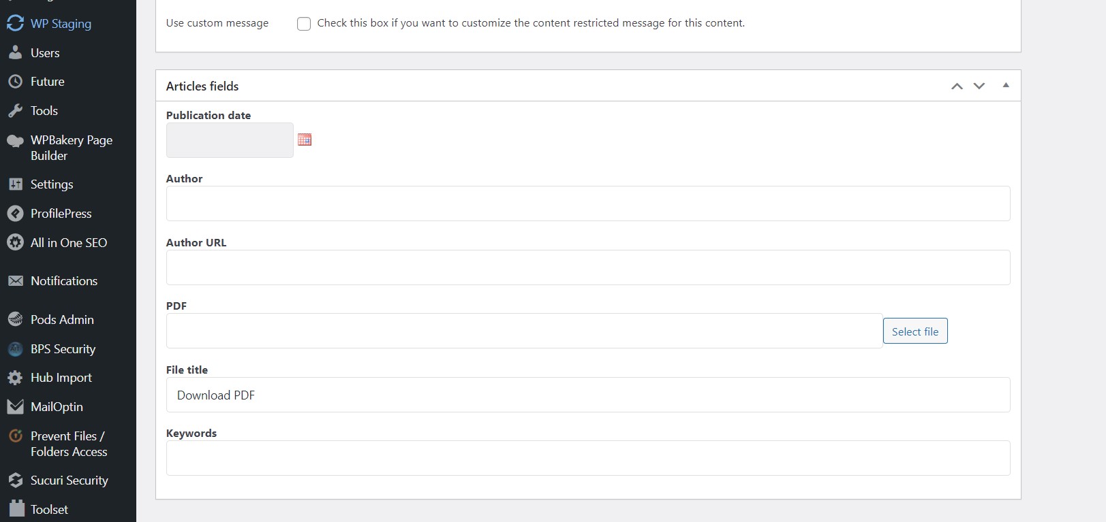Click the WP Staging sync icon
1106x522 pixels.
[x=15, y=23]
